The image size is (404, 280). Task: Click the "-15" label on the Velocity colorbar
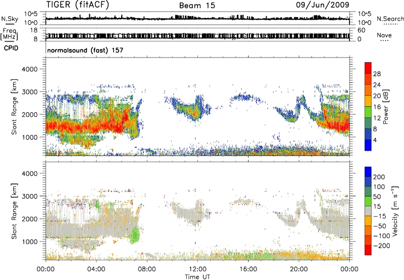380,216
